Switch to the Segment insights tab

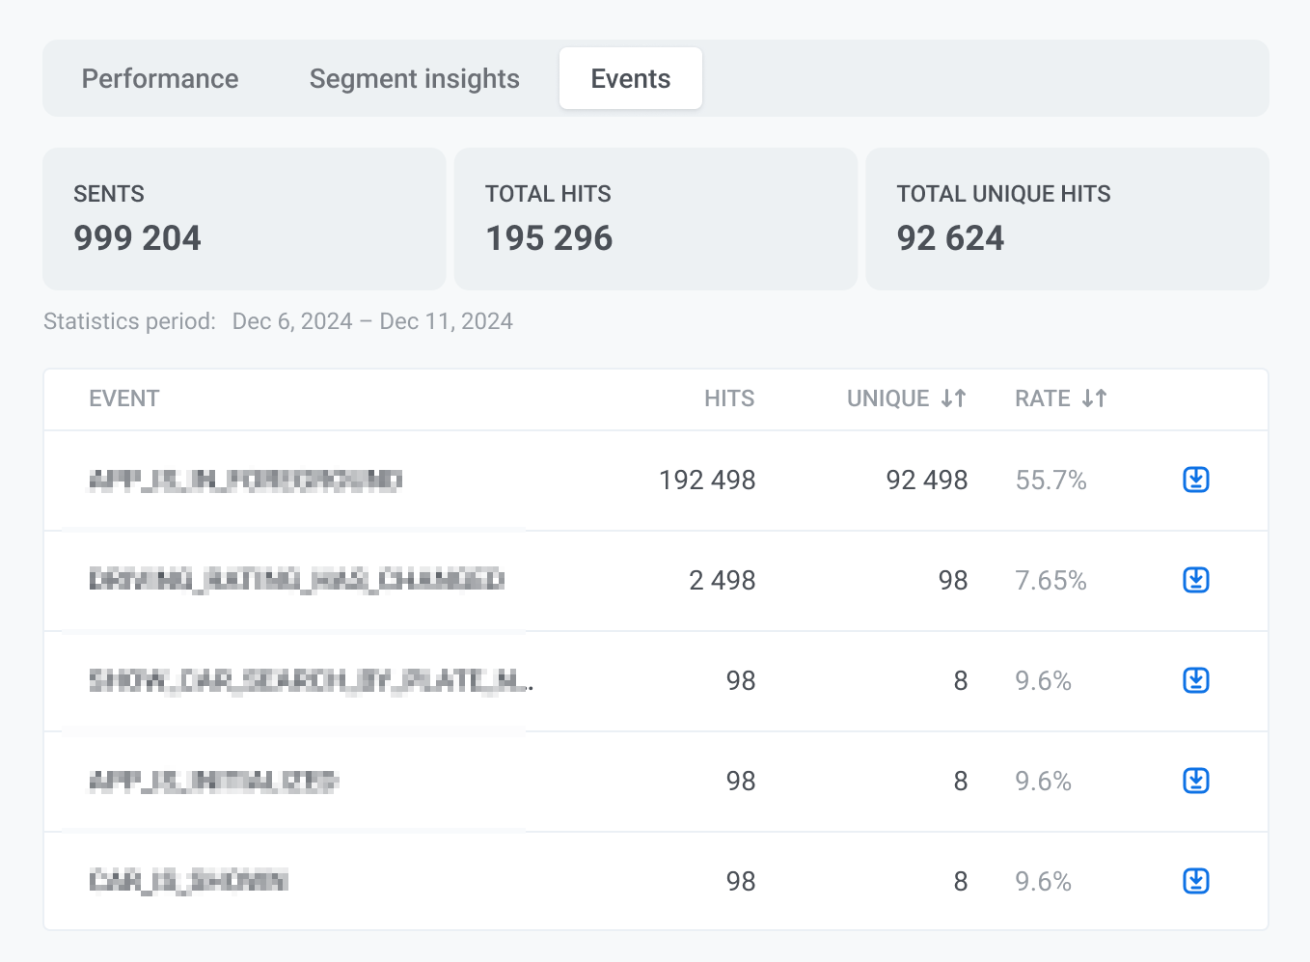(414, 78)
